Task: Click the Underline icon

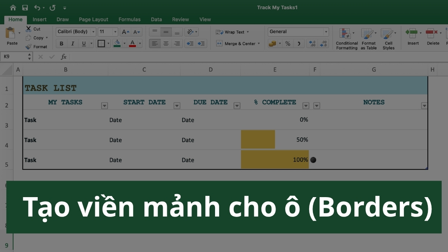Action: (x=84, y=43)
